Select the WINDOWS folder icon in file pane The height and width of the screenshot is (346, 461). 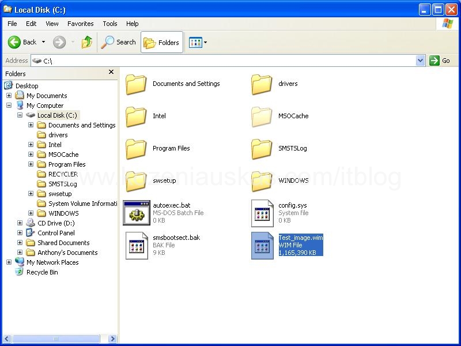(262, 181)
